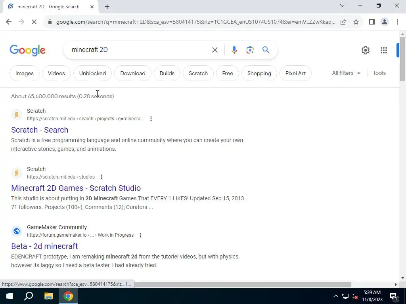Screen dimensions: 406x304
Task: Click the horizontal scrollbar right arrow
Action: [x=396, y=285]
